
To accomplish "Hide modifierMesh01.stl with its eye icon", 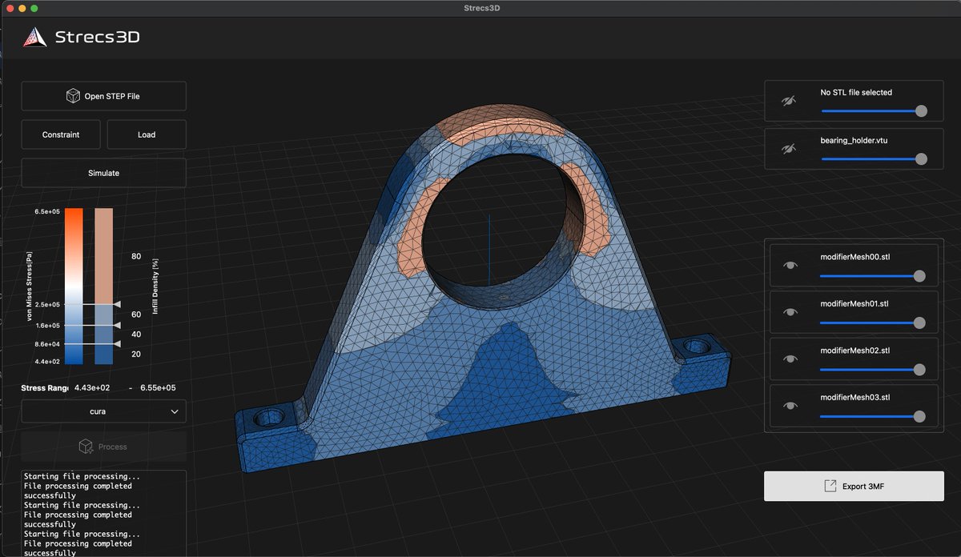I will point(790,313).
